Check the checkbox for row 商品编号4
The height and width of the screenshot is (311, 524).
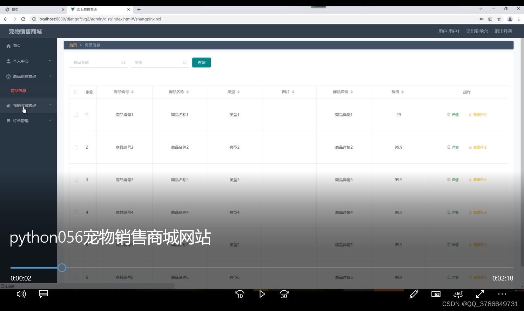[76, 212]
